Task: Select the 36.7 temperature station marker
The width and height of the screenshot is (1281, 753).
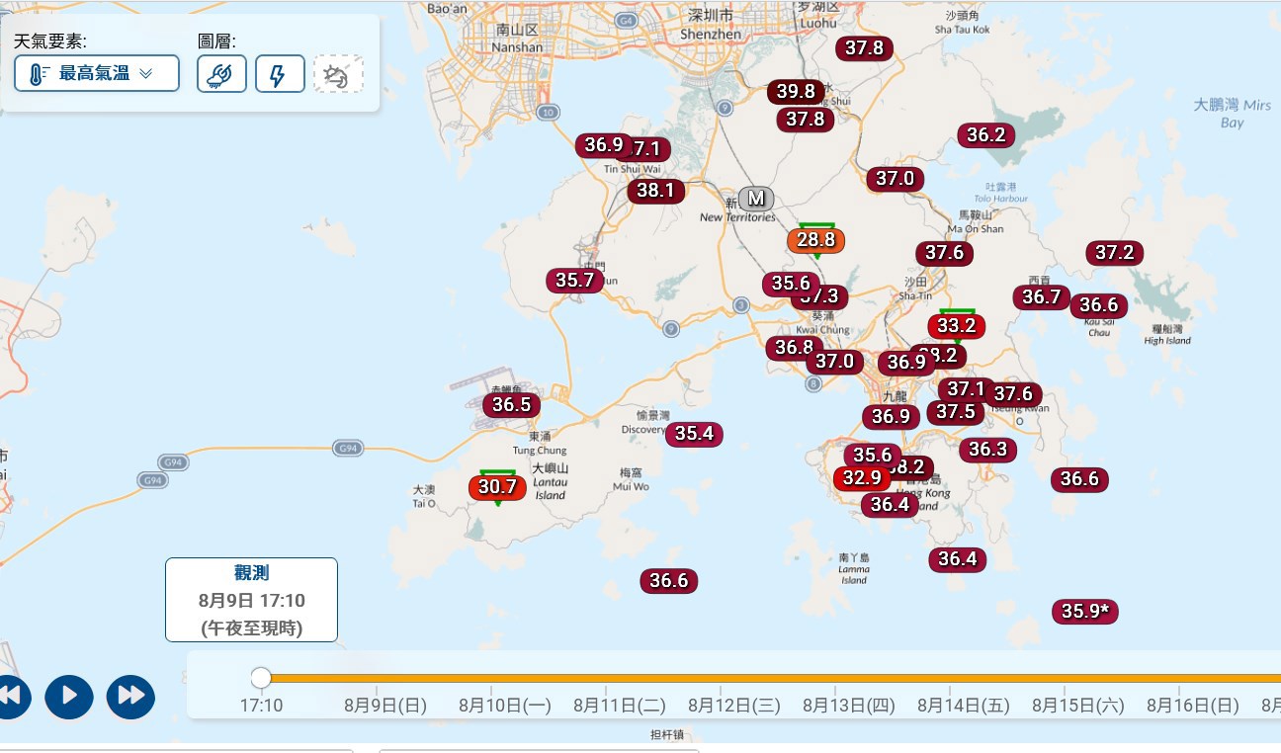Action: click(x=1042, y=297)
